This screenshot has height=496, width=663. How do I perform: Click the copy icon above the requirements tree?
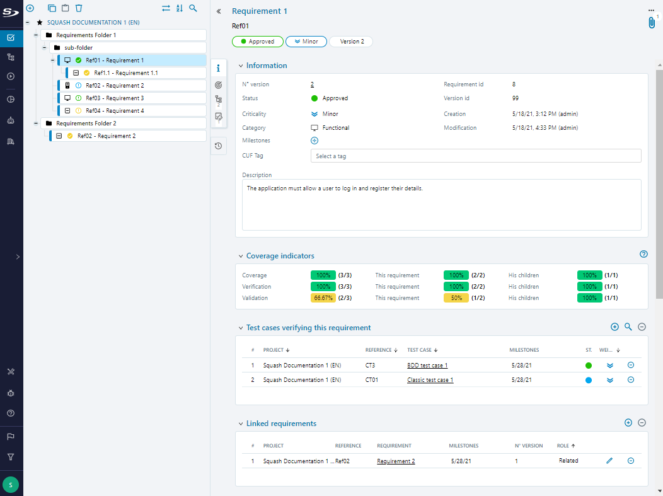[52, 8]
